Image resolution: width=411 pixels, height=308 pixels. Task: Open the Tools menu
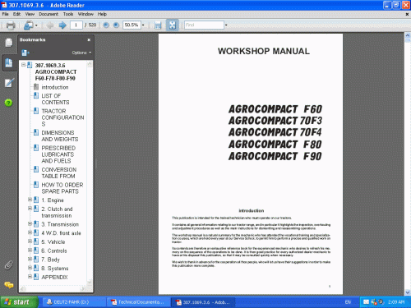pos(68,14)
